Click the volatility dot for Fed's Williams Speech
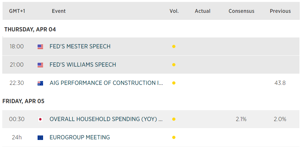Screen dimensions: 302x147 click(173, 65)
